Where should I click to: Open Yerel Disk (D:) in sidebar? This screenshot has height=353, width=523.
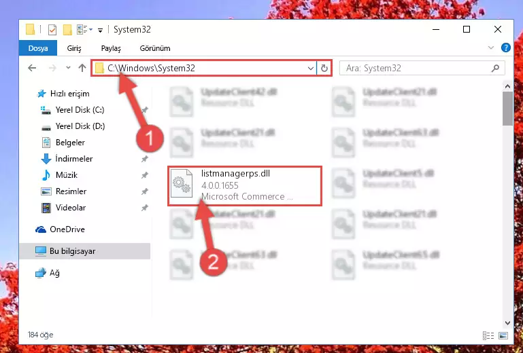point(80,126)
